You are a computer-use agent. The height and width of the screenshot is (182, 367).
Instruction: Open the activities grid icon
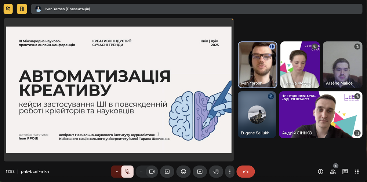357,171
